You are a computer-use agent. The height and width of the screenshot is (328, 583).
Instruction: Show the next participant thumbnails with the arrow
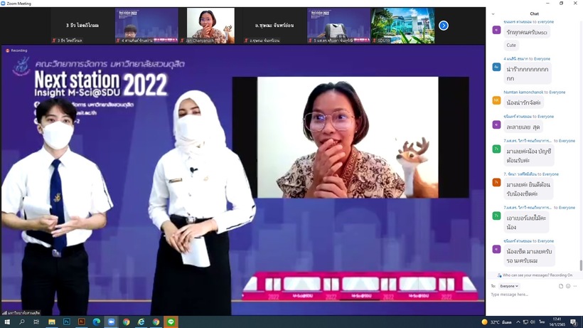click(443, 26)
